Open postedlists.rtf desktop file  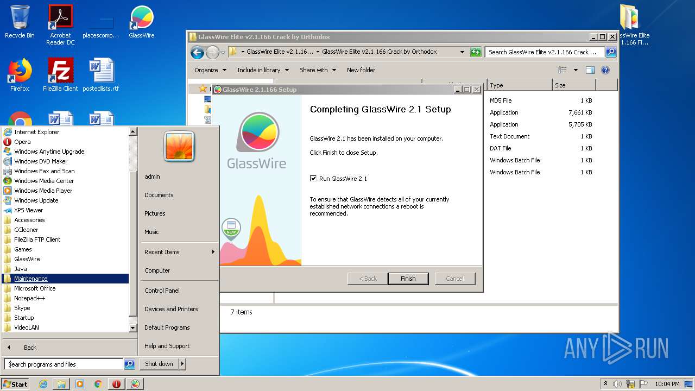101,75
